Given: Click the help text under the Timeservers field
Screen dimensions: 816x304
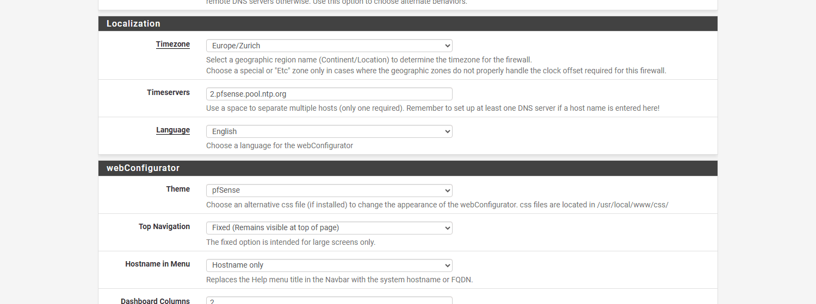Looking at the screenshot, I should (x=433, y=108).
